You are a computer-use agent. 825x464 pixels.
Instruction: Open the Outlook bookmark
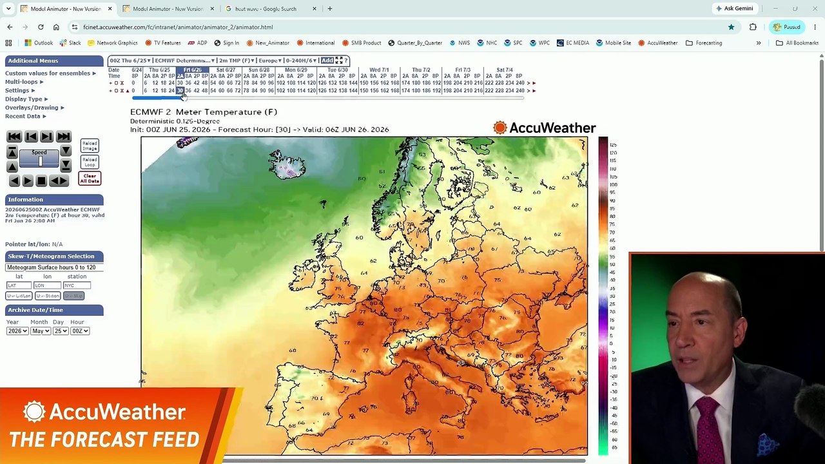tap(39, 43)
